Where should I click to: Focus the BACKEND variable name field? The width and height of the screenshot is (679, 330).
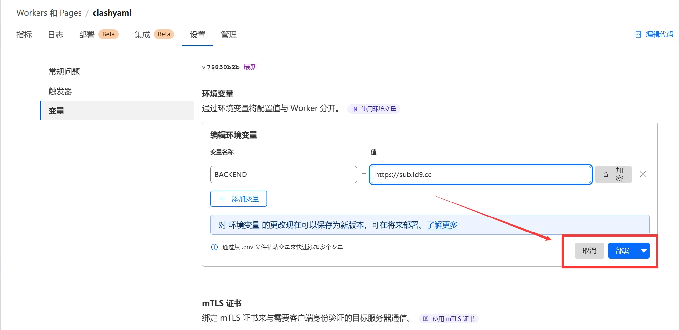[283, 174]
